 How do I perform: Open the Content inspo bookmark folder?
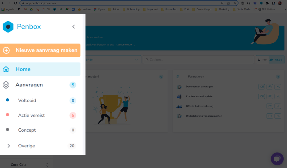click(x=202, y=9)
